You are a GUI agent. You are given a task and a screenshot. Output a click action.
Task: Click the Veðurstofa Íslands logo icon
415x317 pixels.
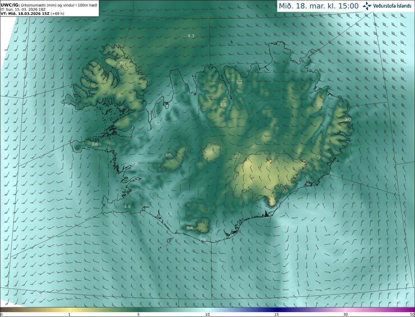[367, 6]
